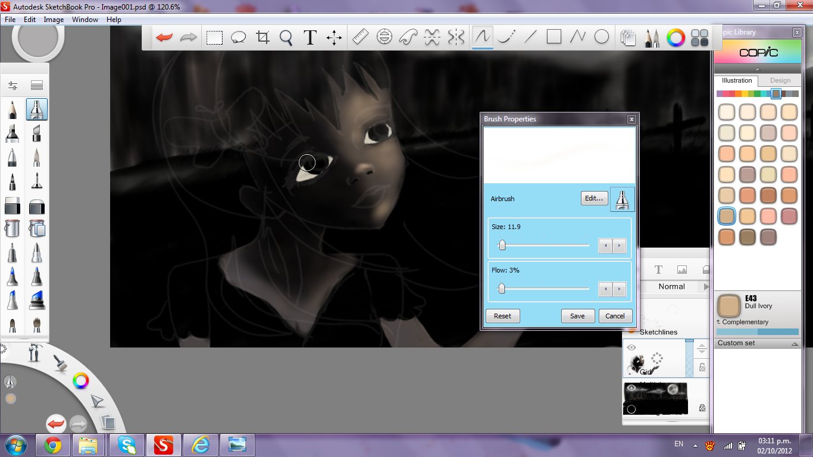Select the Move/Transform layer tool
The width and height of the screenshot is (813, 457).
pos(334,37)
